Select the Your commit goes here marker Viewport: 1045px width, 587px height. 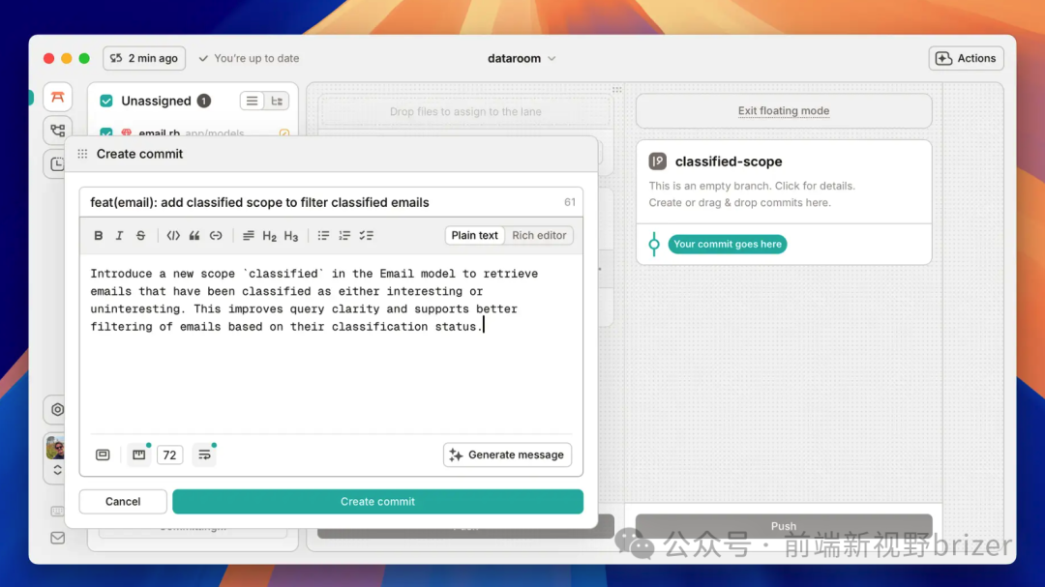(727, 244)
